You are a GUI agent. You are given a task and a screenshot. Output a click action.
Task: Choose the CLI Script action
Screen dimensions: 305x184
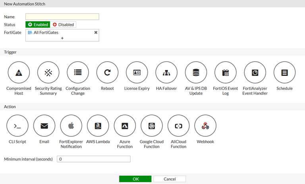tap(17, 126)
